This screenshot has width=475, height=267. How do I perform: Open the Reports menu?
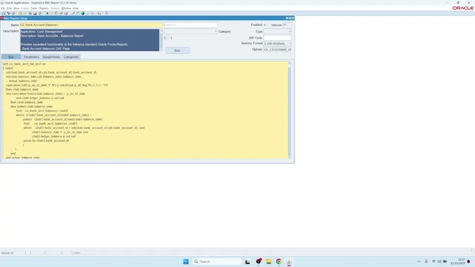(44, 8)
